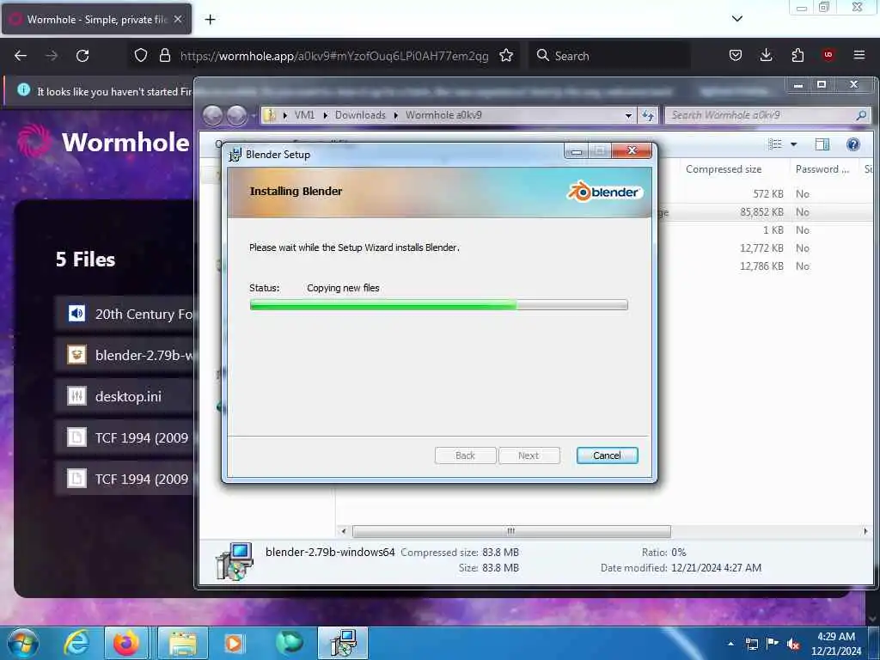The width and height of the screenshot is (880, 660).
Task: Click the Firefox Search box
Action: tap(609, 56)
